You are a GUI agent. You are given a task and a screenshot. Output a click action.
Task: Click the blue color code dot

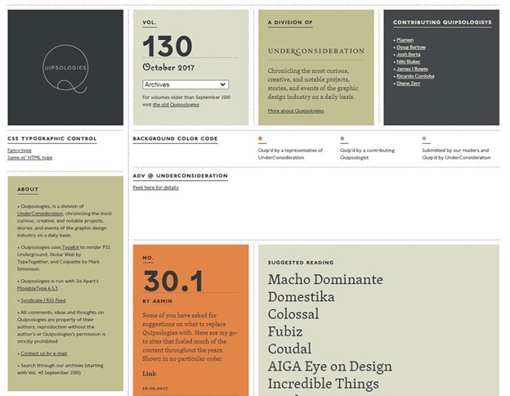click(x=342, y=138)
